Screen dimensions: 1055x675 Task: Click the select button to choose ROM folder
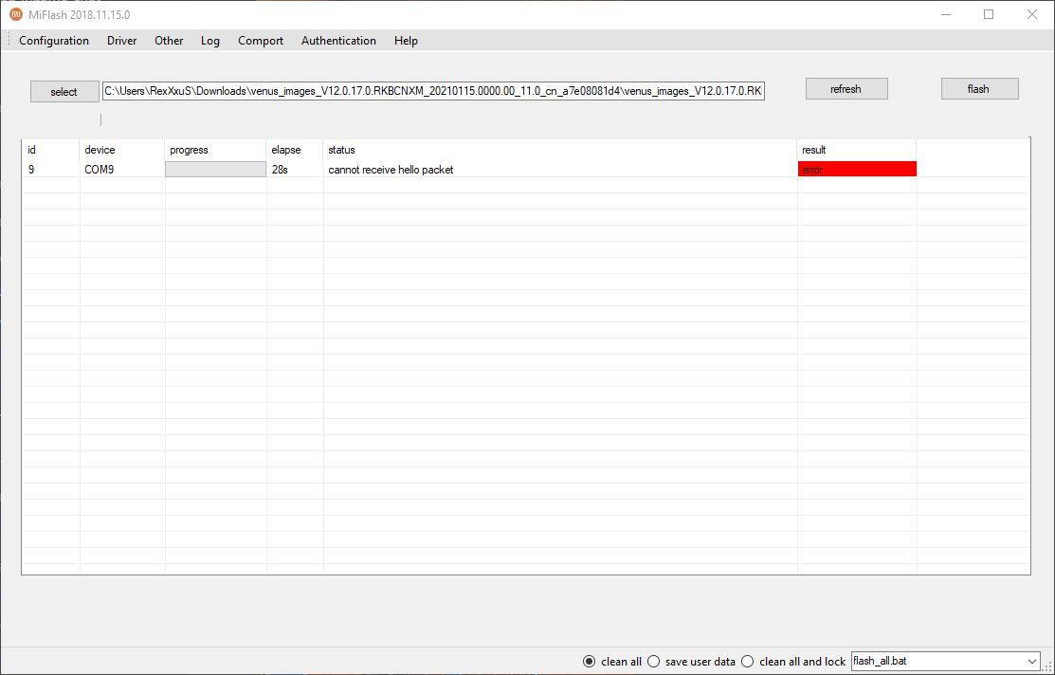pyautogui.click(x=64, y=92)
